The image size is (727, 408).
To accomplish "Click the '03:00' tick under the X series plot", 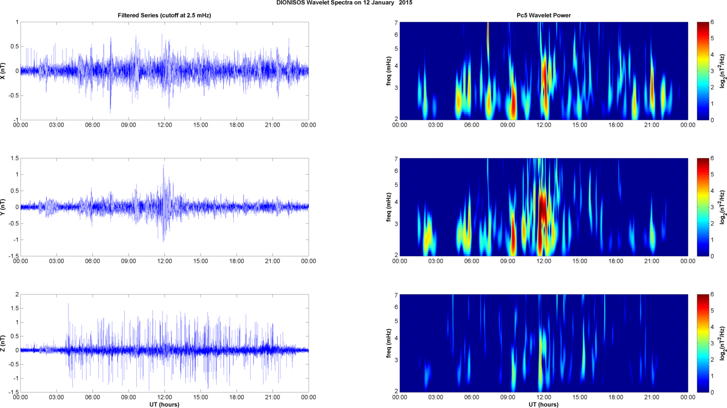I will point(56,125).
